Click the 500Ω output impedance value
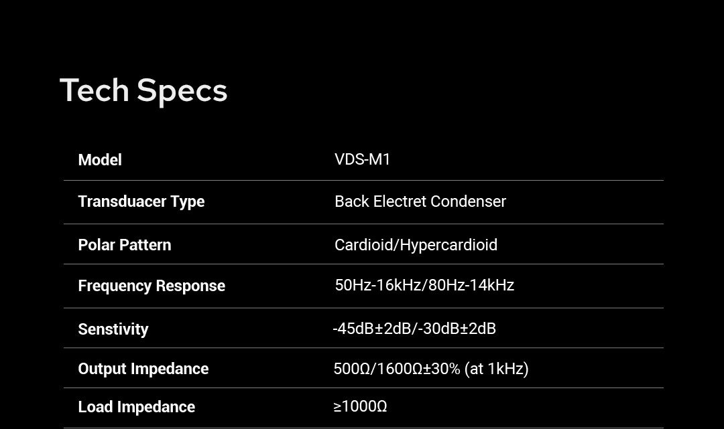Screen dimensions: 724x429 click(351, 369)
